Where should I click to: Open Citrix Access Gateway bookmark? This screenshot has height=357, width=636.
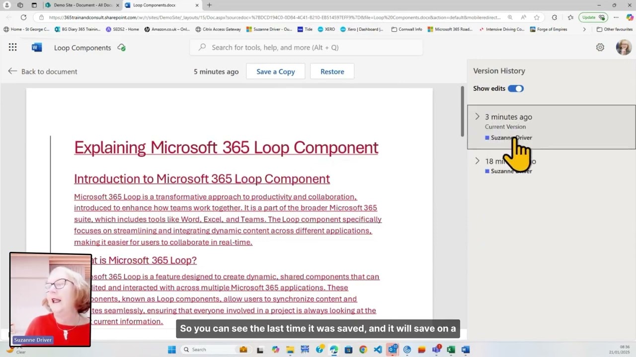tap(218, 29)
